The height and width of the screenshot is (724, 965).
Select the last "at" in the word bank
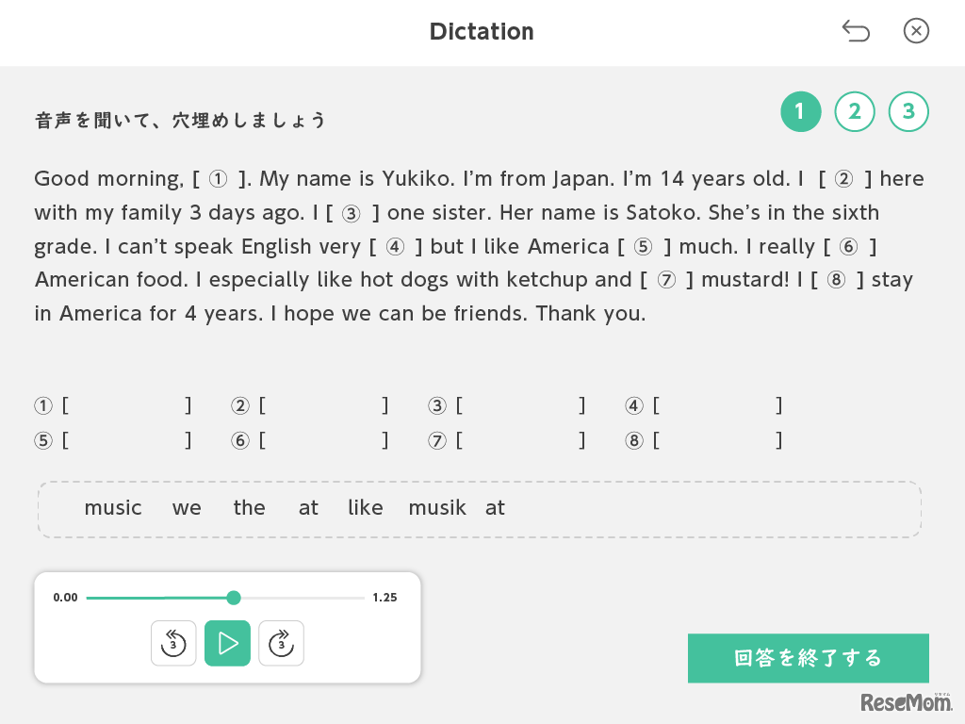pos(495,507)
